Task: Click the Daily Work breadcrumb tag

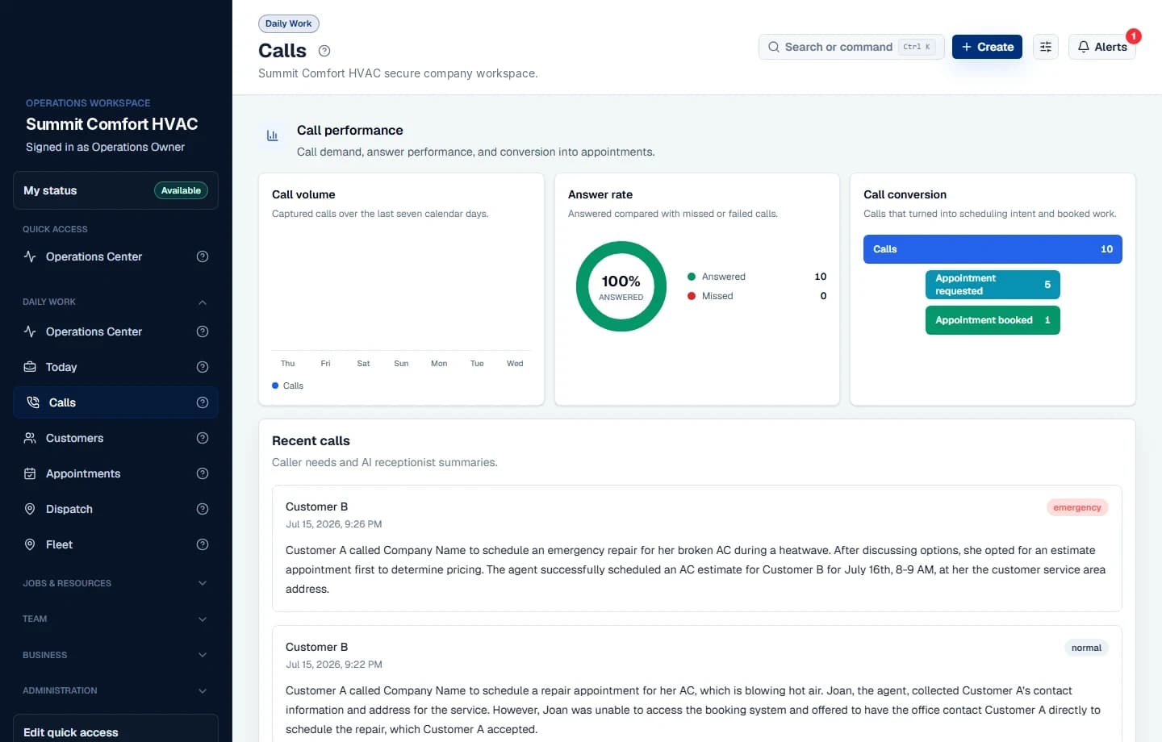Action: coord(289,23)
